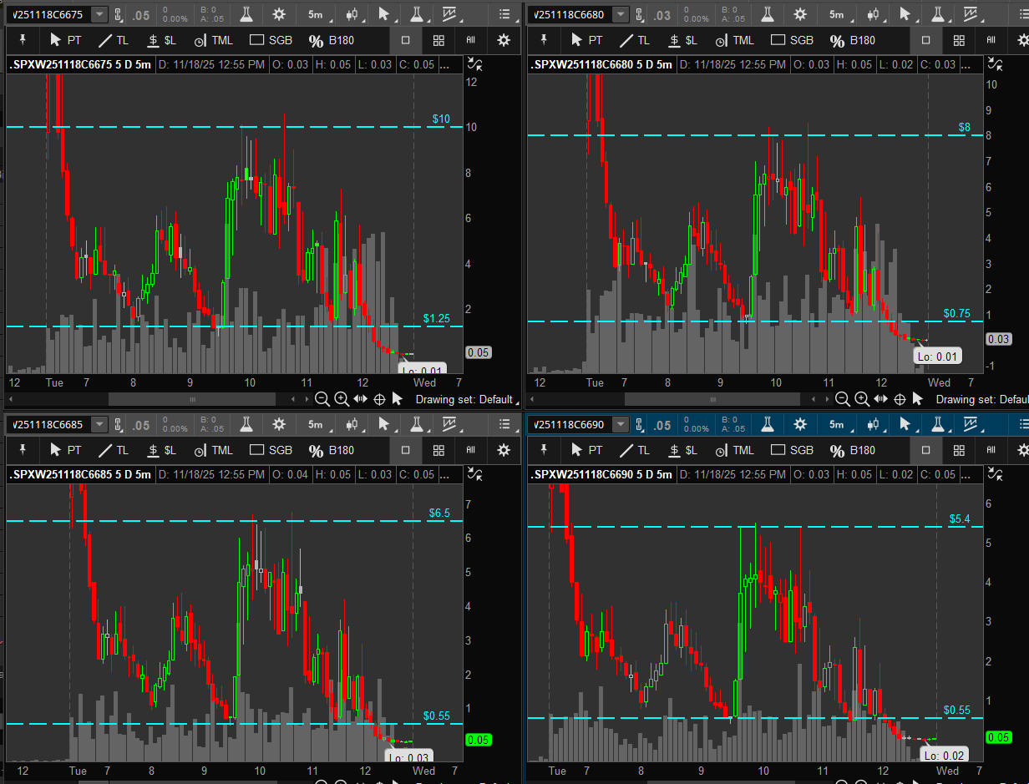1029x784 pixels.
Task: Expand Drawing set: Default menu under 6675 chart
Action: coord(464,399)
